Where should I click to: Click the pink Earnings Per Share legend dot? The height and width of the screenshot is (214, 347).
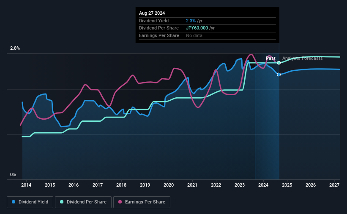[x=120, y=202]
